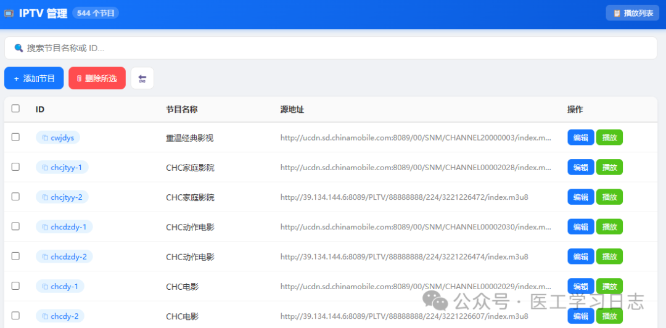Edit the chcdzdy-1 program
The width and height of the screenshot is (666, 328).
tap(581, 226)
